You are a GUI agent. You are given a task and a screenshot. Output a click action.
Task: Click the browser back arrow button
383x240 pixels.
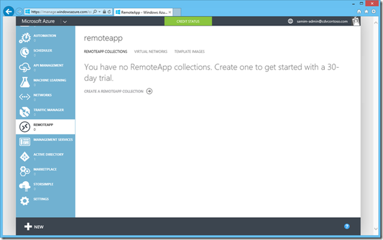8,11
